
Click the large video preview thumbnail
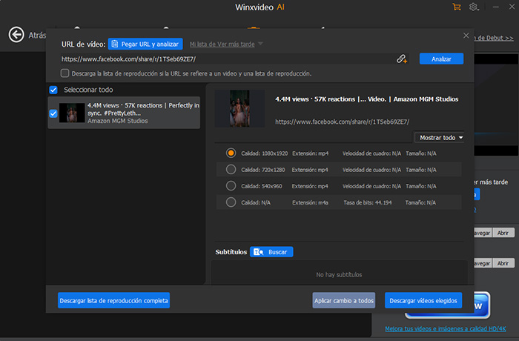tap(239, 108)
